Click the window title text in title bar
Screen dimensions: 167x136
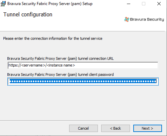click(x=50, y=4)
